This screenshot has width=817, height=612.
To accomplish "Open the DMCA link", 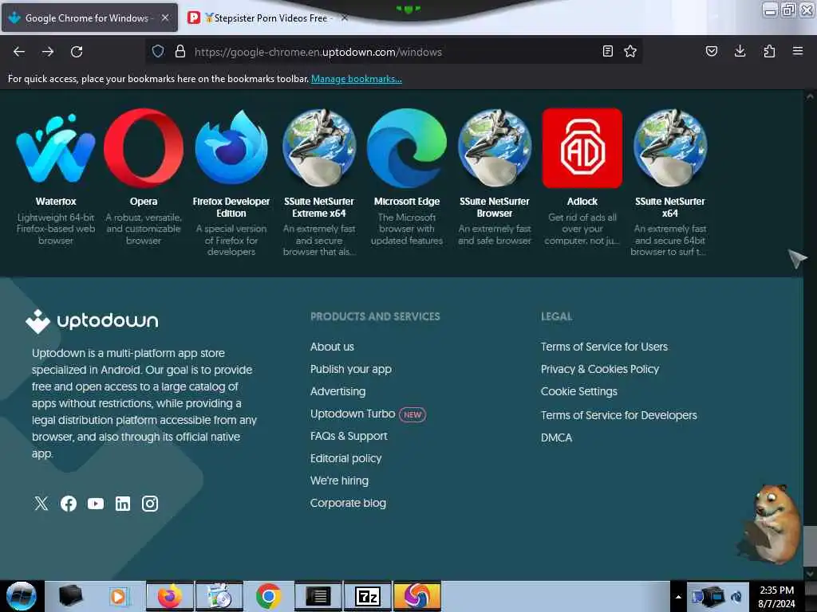I will (x=556, y=437).
